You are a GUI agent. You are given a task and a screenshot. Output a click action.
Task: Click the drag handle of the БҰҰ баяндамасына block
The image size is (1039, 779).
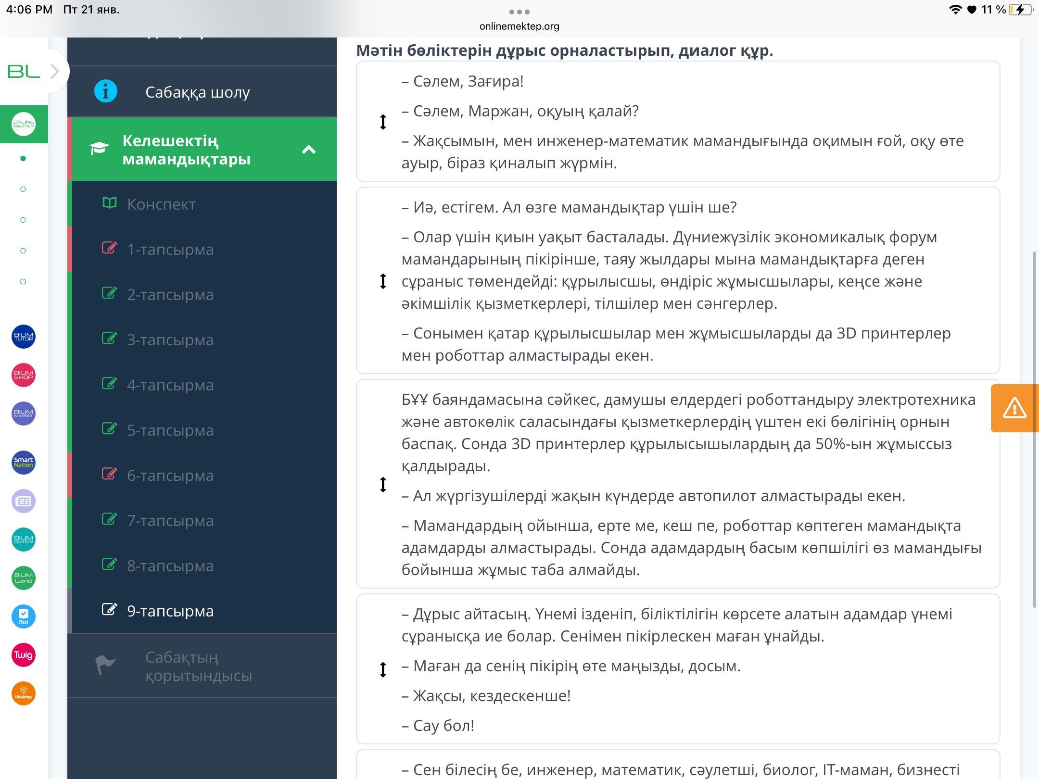(x=383, y=484)
